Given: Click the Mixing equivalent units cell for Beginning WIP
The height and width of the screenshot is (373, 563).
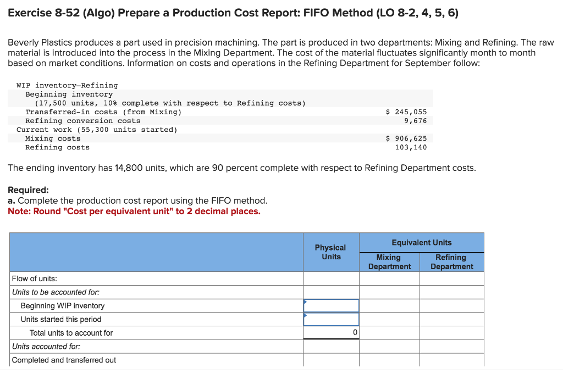Looking at the screenshot, I should click(x=389, y=305).
